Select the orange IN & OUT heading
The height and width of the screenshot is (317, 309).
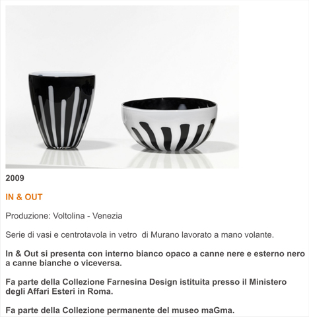click(x=24, y=197)
